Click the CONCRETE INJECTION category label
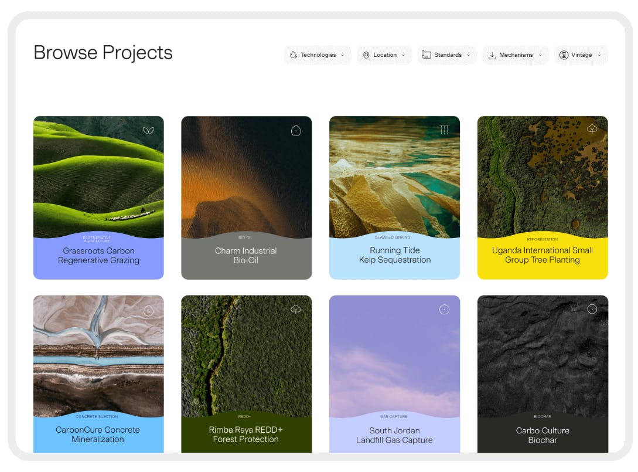 point(97,417)
